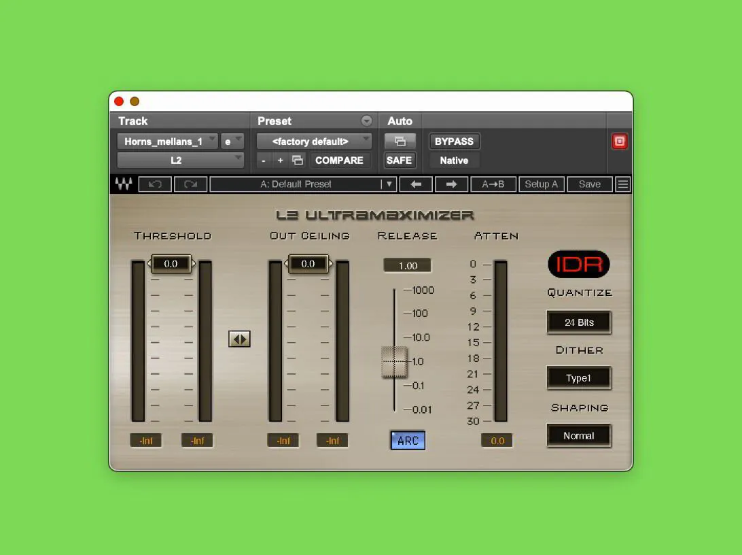Viewport: 742px width, 555px height.
Task: Click the red plugin automation icon
Action: point(619,141)
